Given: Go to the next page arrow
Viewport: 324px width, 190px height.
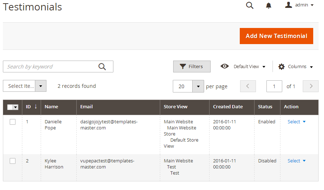Looking at the screenshot, I should [311, 86].
